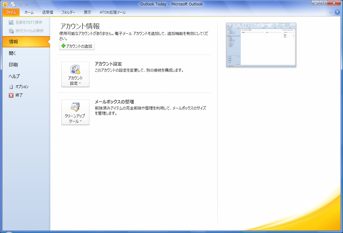343x233 pixels.
Task: Open the blue Help question mark icon
Action: (337, 12)
